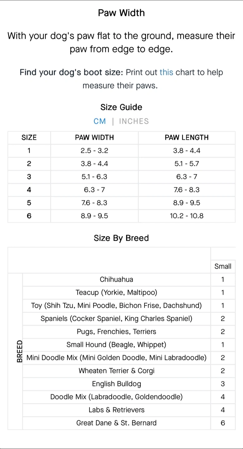Click the SIZE column header
243x449 pixels.
[x=29, y=138]
